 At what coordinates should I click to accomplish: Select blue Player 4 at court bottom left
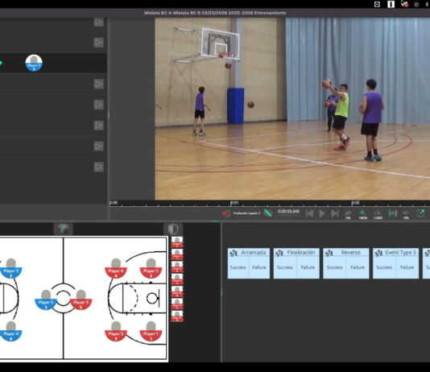tap(11, 331)
